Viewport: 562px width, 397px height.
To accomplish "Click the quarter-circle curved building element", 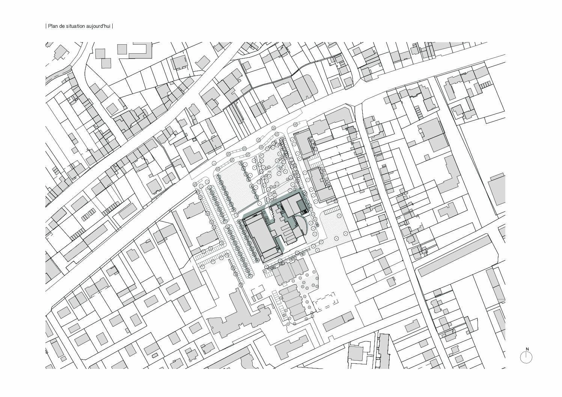I will [x=302, y=225].
